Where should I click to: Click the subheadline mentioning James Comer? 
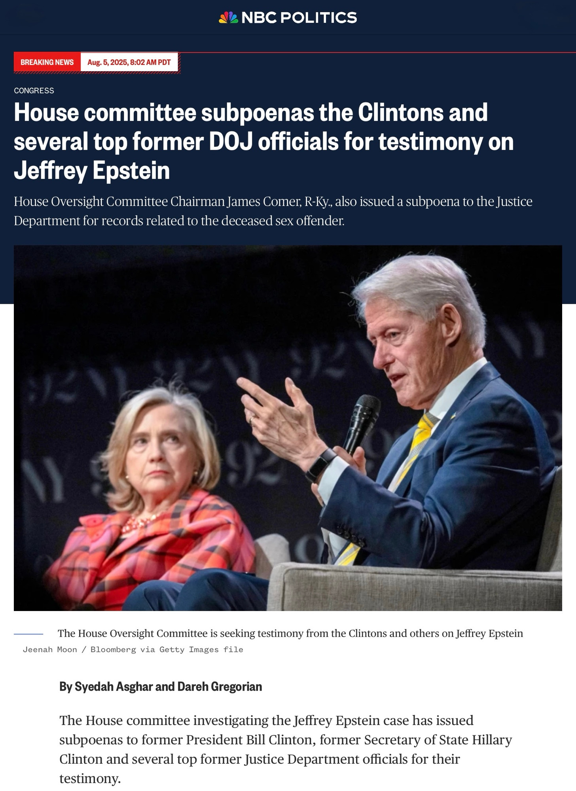[273, 211]
